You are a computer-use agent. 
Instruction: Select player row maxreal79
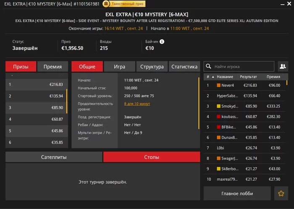(244, 179)
